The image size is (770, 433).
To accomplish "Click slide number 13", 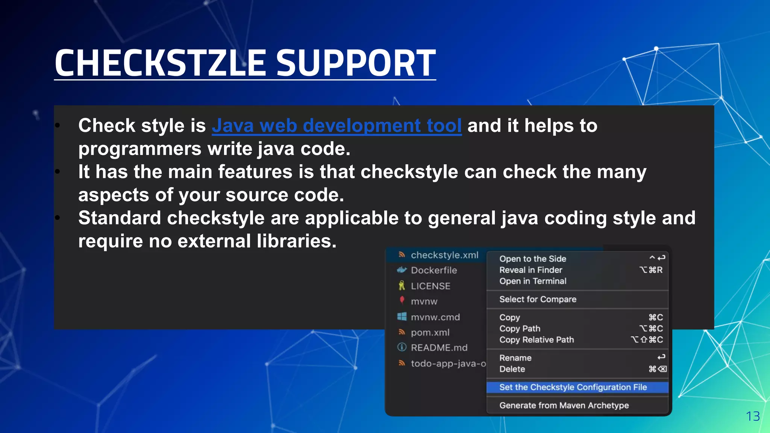I will point(753,416).
